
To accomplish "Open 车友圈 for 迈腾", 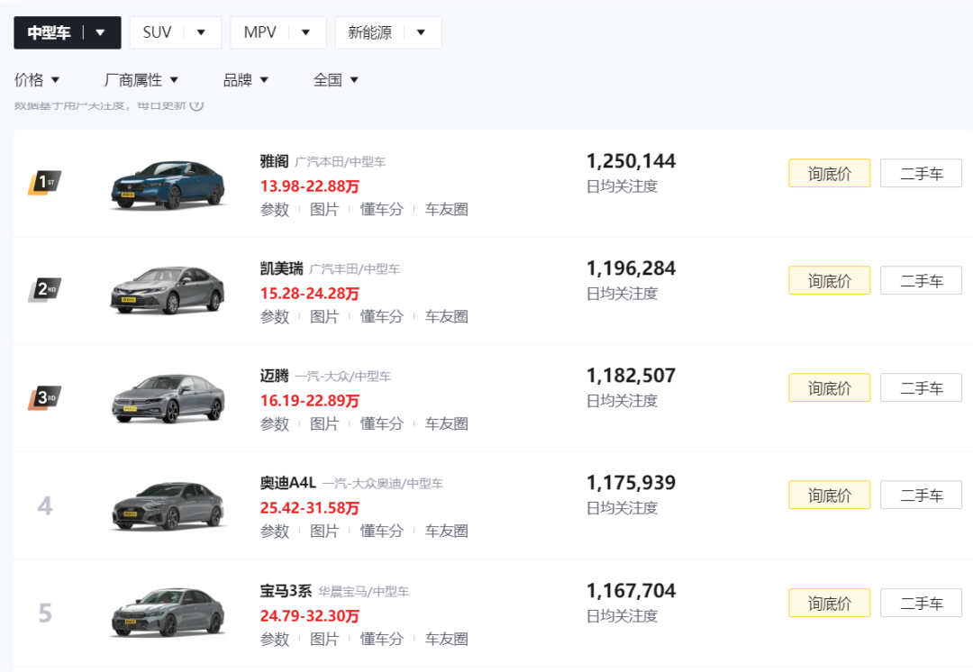I will tap(447, 424).
